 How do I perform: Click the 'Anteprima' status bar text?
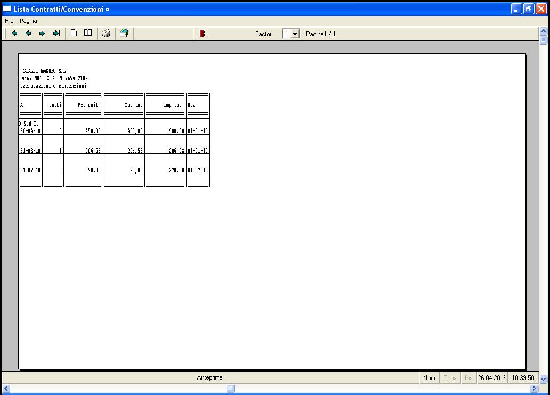(210, 377)
